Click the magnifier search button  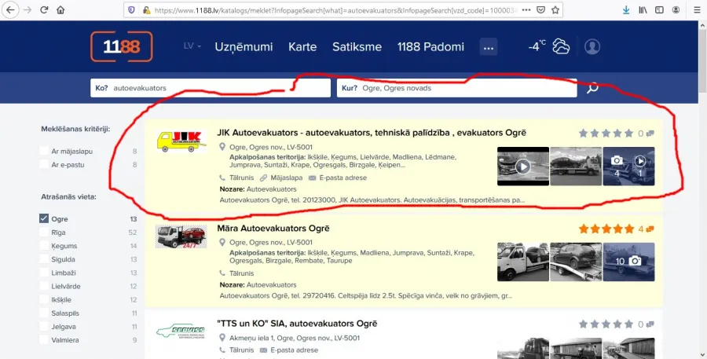click(592, 87)
